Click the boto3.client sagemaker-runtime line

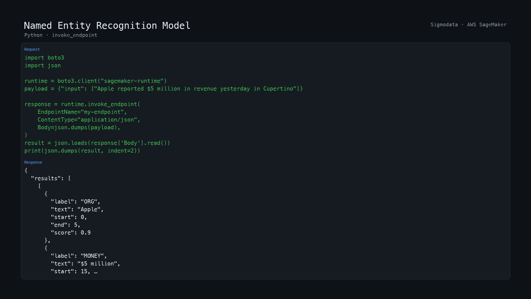click(96, 81)
